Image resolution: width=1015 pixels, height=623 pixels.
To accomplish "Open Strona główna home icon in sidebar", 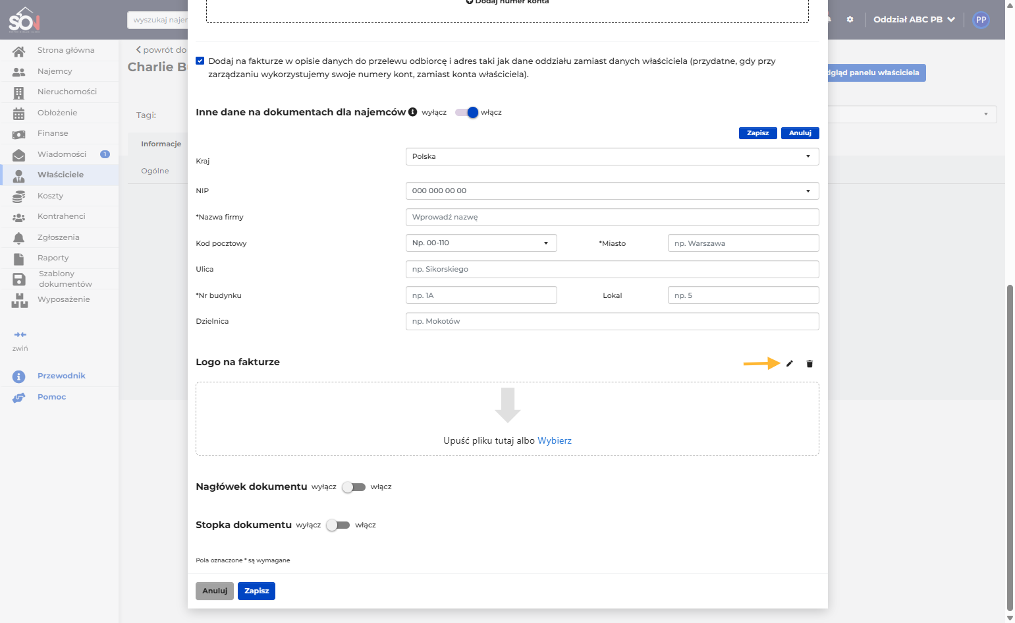I will 18,51.
